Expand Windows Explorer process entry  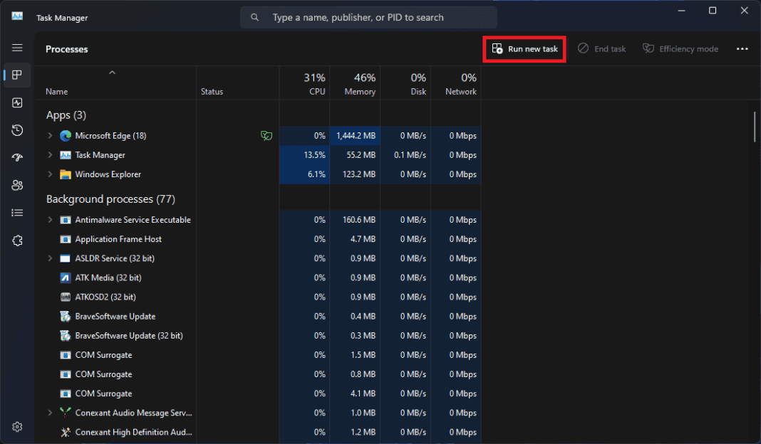pyautogui.click(x=49, y=174)
